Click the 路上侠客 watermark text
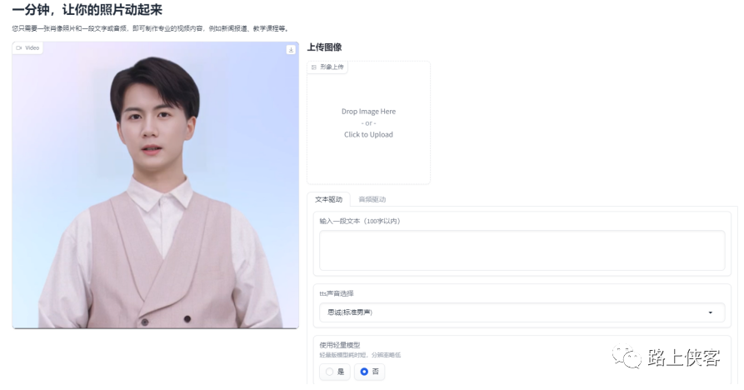 pos(684,357)
